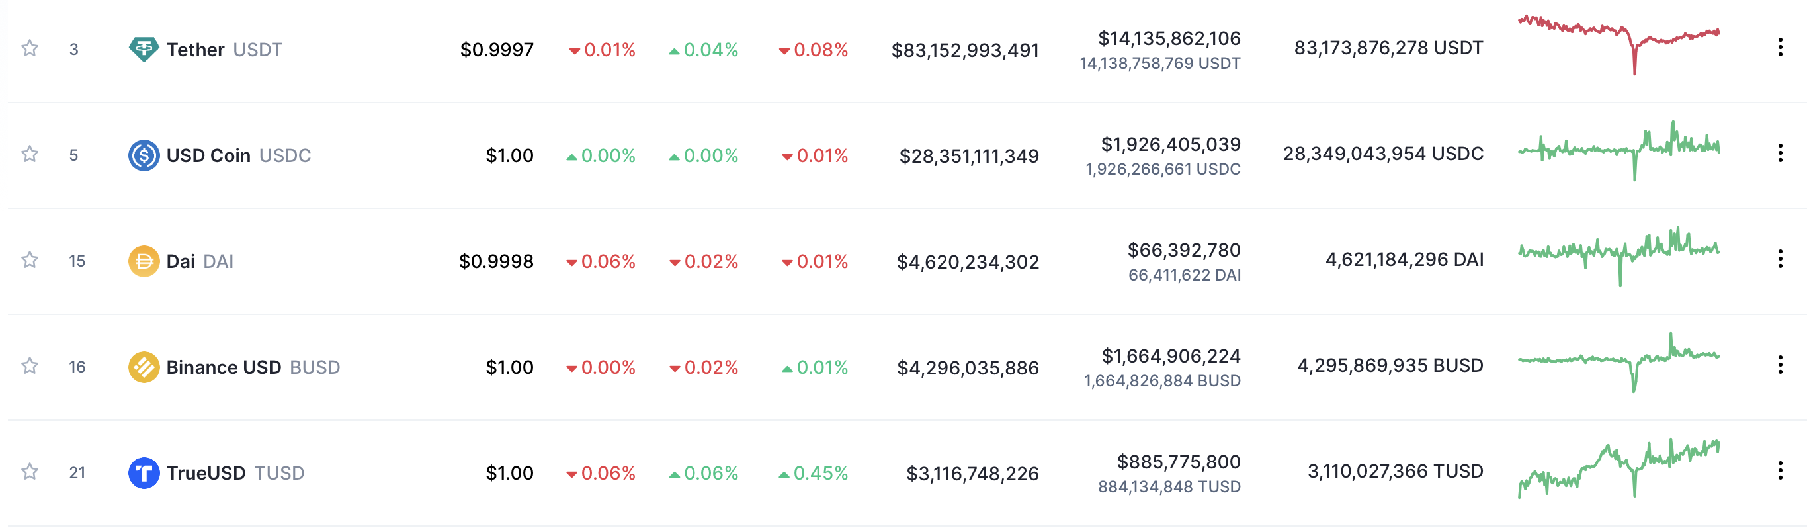The height and width of the screenshot is (528, 1807).
Task: View Tether's red 7-day price chart
Action: [x=1618, y=44]
